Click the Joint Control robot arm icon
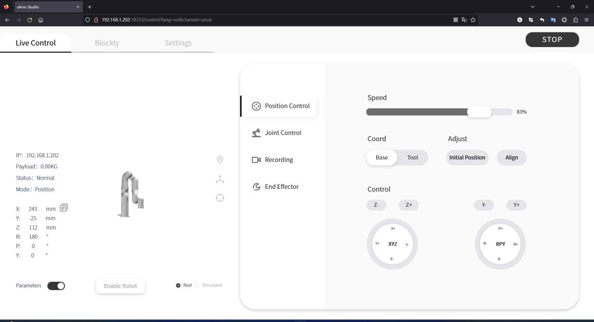Screen dimensions: 594x322 (256, 133)
